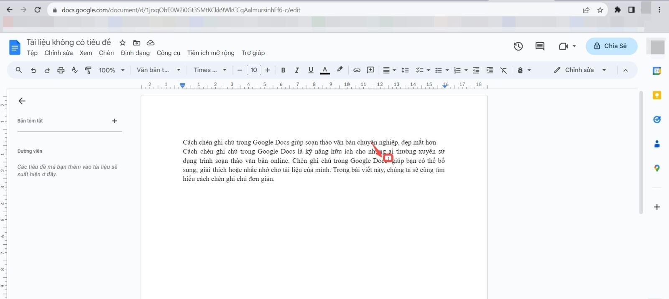The height and width of the screenshot is (299, 669).
Task: Undo the last edit
Action: point(33,70)
